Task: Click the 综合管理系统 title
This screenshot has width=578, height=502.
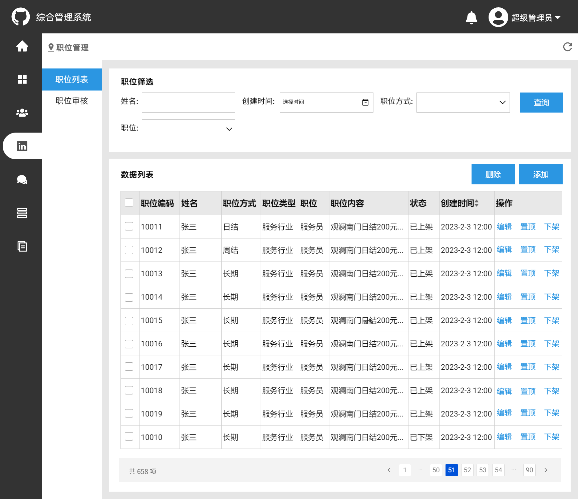Action: tap(63, 17)
